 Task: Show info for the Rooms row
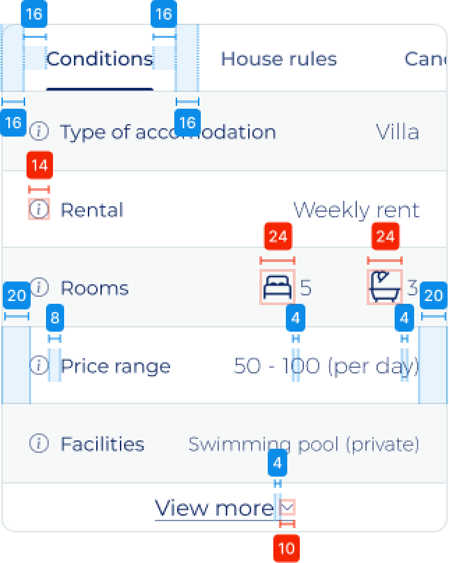click(x=40, y=287)
